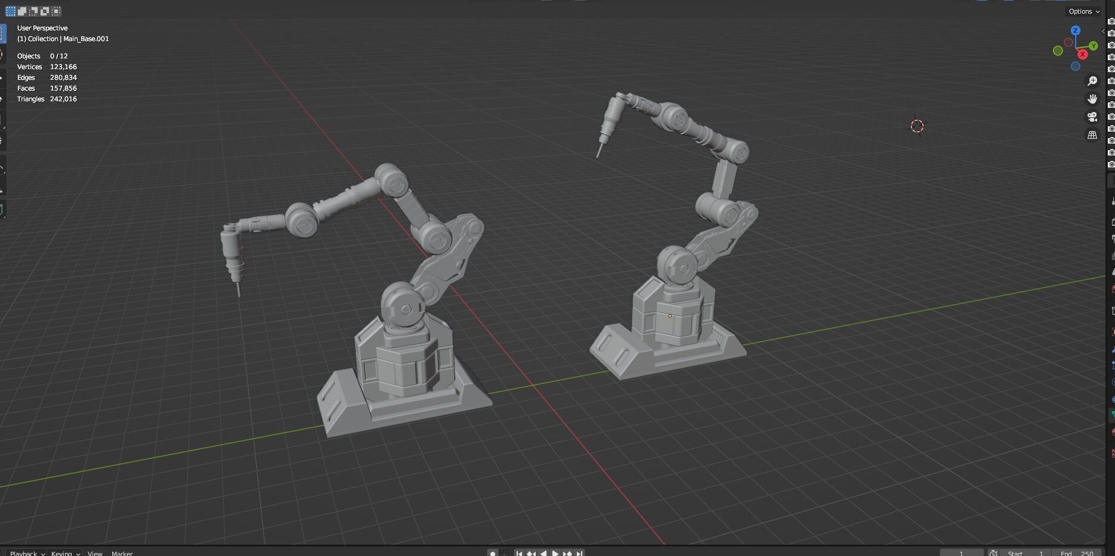Open the Playback dropdown

click(27, 553)
